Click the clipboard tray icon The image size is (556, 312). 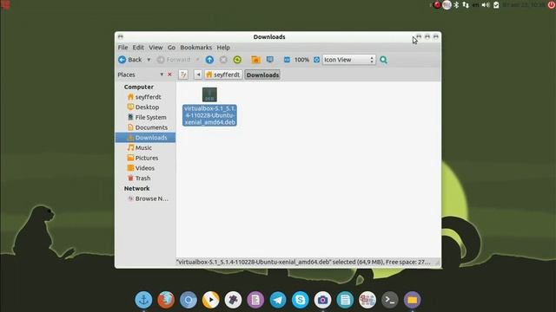click(x=496, y=4)
